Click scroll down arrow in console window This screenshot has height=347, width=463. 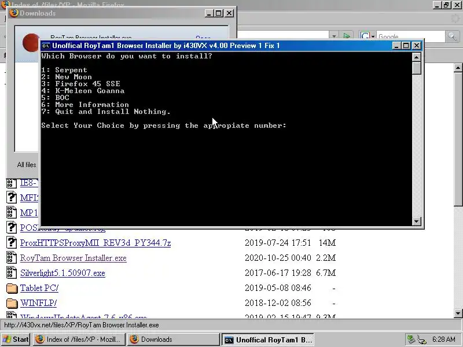click(x=416, y=222)
